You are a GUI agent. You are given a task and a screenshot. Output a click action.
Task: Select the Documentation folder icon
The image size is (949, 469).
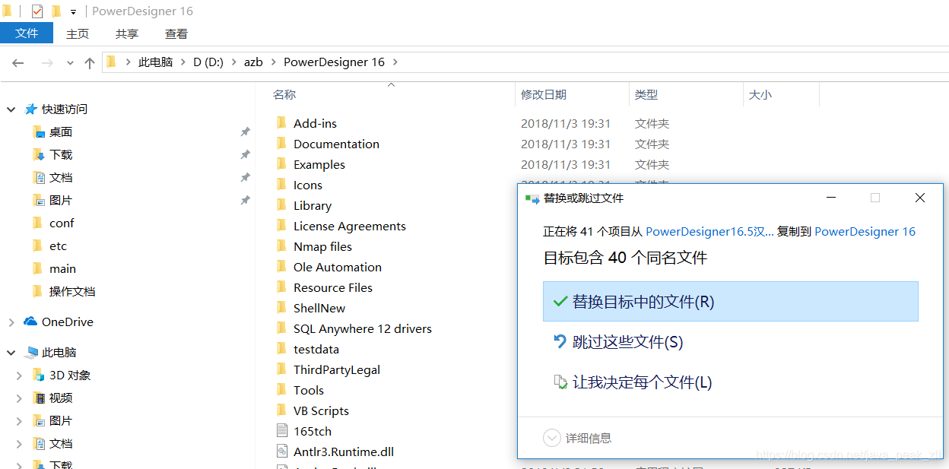pos(281,144)
